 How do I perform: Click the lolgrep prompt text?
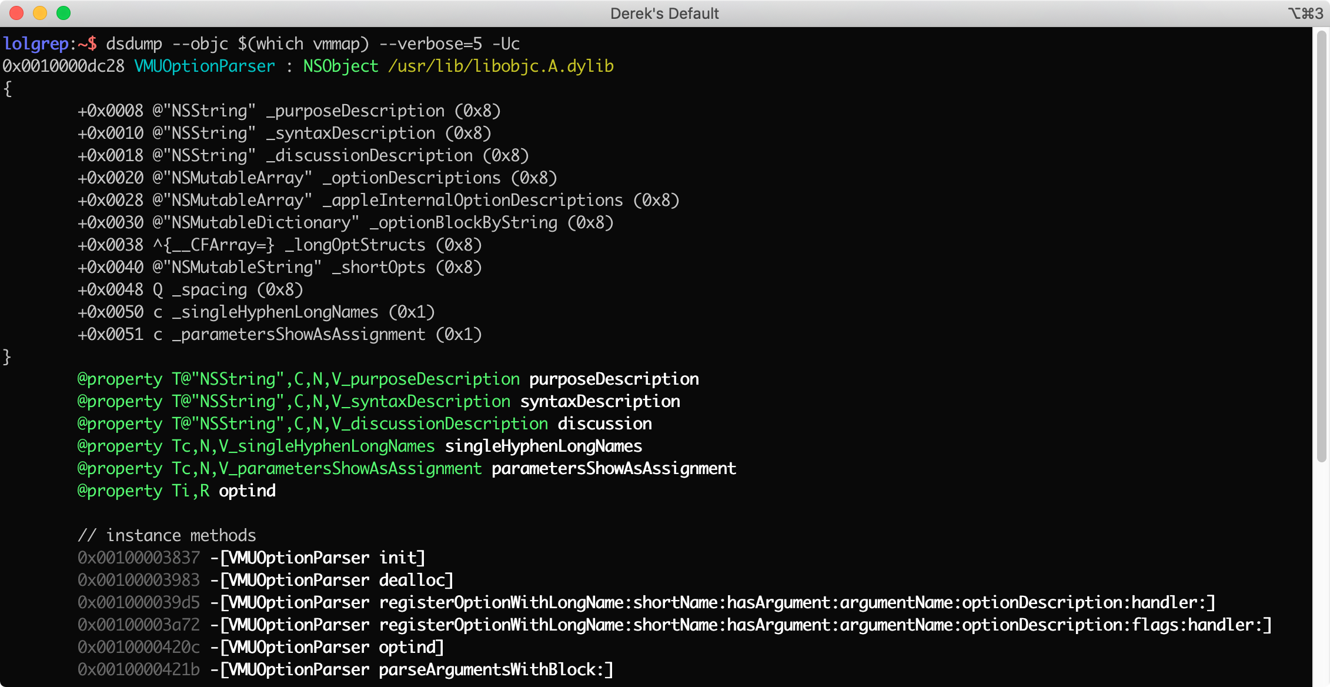(x=35, y=44)
